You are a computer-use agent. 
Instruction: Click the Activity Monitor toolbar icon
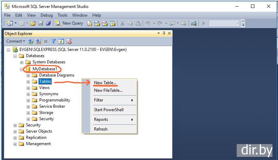(194, 23)
